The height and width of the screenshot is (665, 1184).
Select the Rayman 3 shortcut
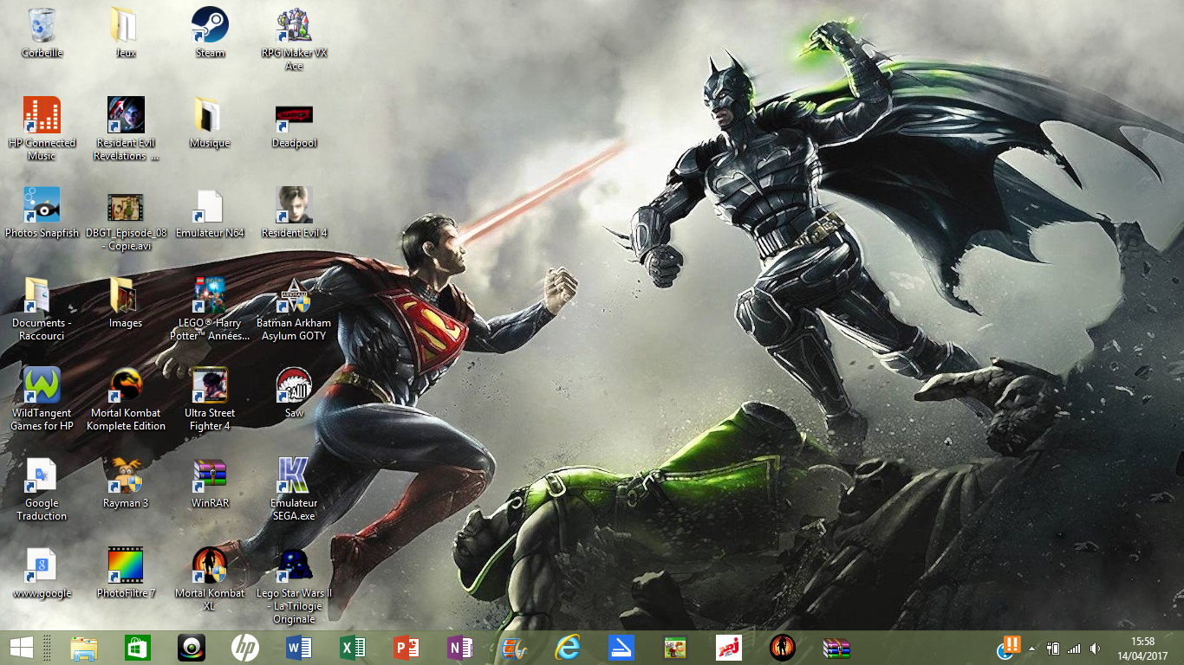click(126, 483)
